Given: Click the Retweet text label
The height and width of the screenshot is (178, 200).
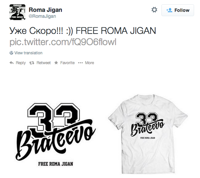Looking at the screenshot, I should 43,63.
